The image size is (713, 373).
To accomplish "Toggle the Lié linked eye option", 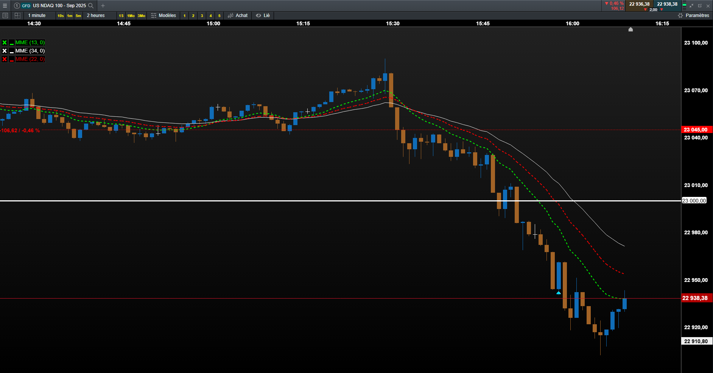I will [x=263, y=15].
